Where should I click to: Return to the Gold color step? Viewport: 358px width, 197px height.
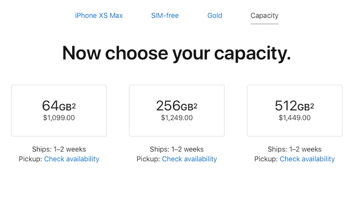pos(214,16)
